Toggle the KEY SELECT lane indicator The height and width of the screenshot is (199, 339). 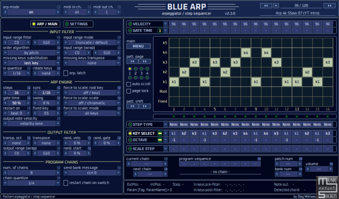[x=130, y=133]
